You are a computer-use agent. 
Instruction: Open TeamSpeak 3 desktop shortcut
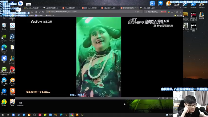point(12,38)
